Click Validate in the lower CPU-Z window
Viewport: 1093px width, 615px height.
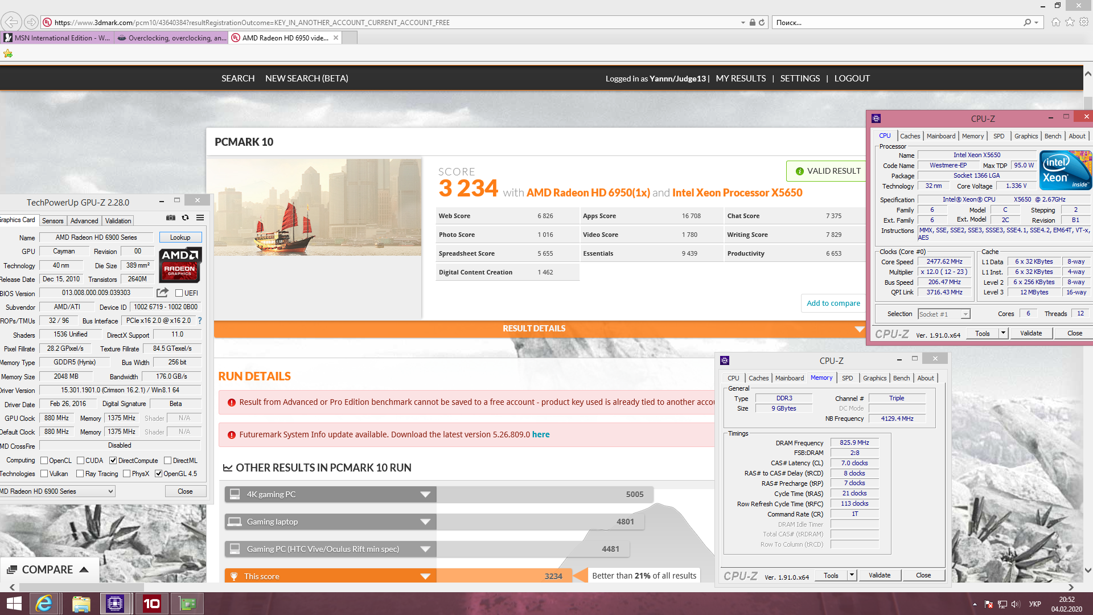[x=880, y=575]
